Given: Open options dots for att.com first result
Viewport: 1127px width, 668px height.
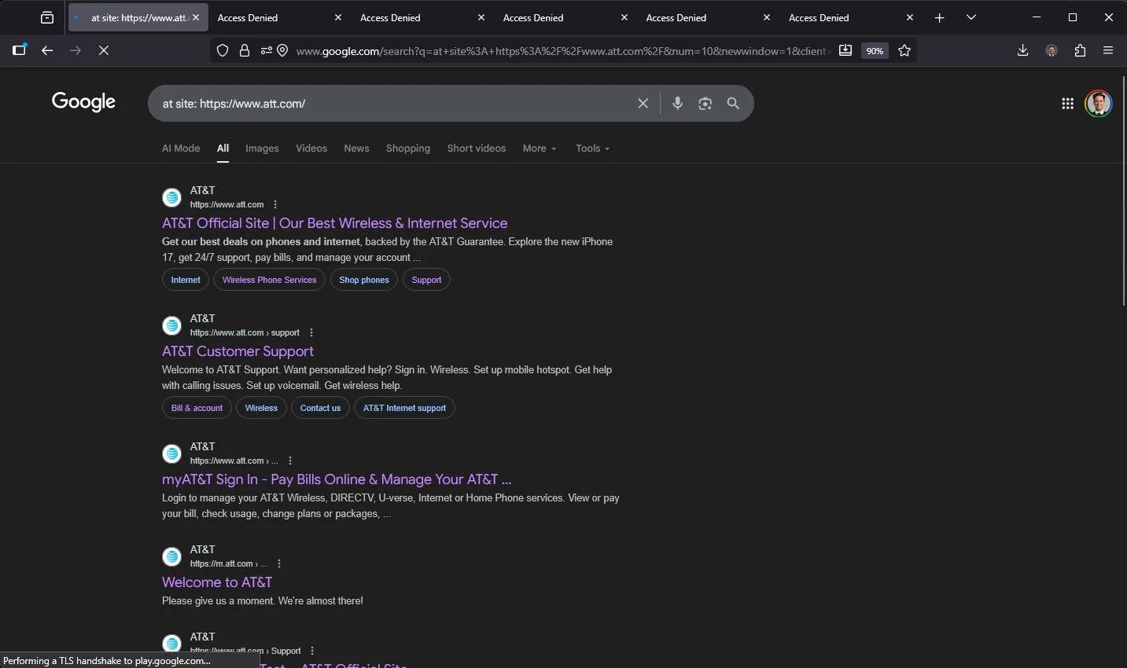Looking at the screenshot, I should [x=275, y=204].
